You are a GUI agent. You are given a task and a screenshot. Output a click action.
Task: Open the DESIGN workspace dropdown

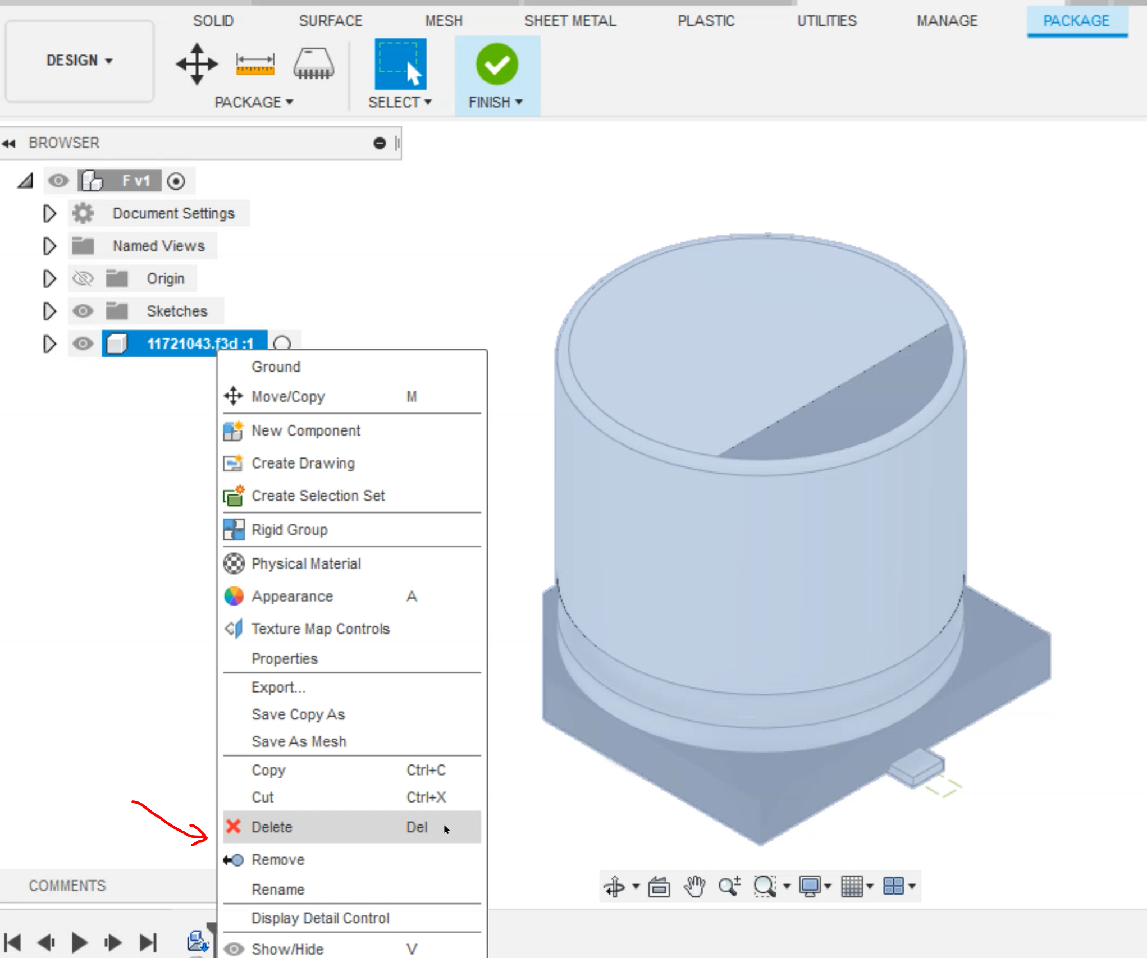(79, 60)
